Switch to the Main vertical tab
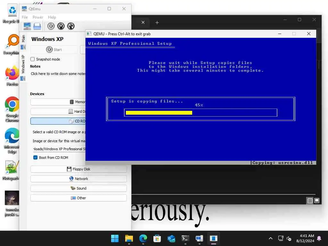This screenshot has width=328, height=246. (23, 42)
